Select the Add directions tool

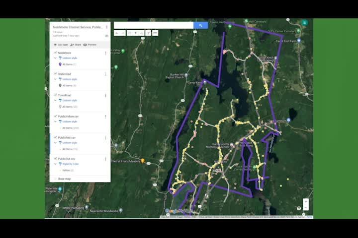148,33
